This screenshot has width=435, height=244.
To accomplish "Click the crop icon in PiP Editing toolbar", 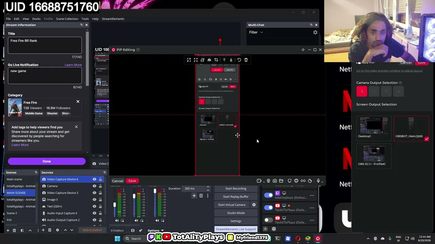I will click(216, 60).
